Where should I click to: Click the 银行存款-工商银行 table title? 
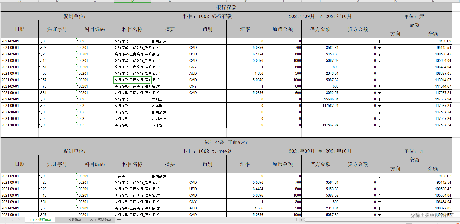pos(226,142)
